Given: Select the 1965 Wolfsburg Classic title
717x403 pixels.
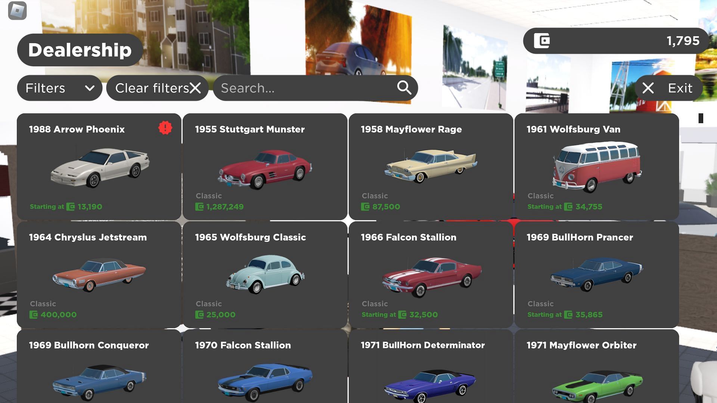Looking at the screenshot, I should coord(250,237).
